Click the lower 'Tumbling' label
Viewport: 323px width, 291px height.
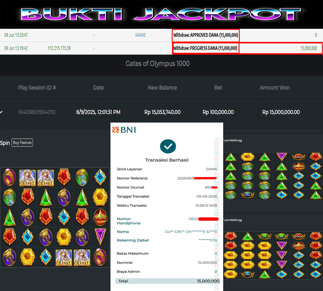(x=232, y=220)
